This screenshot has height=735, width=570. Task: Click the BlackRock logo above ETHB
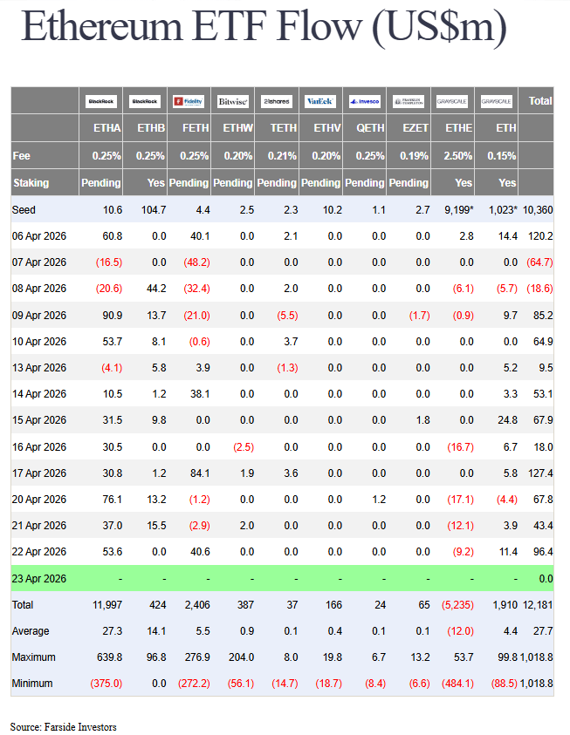coord(145,101)
